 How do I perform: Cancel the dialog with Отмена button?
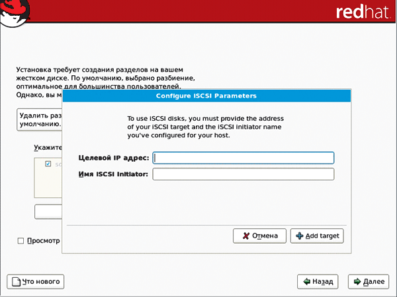259,236
